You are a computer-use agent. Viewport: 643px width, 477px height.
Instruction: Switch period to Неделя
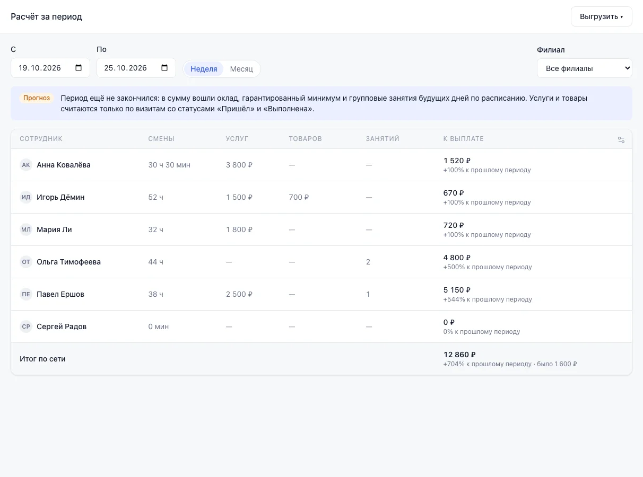(x=204, y=69)
